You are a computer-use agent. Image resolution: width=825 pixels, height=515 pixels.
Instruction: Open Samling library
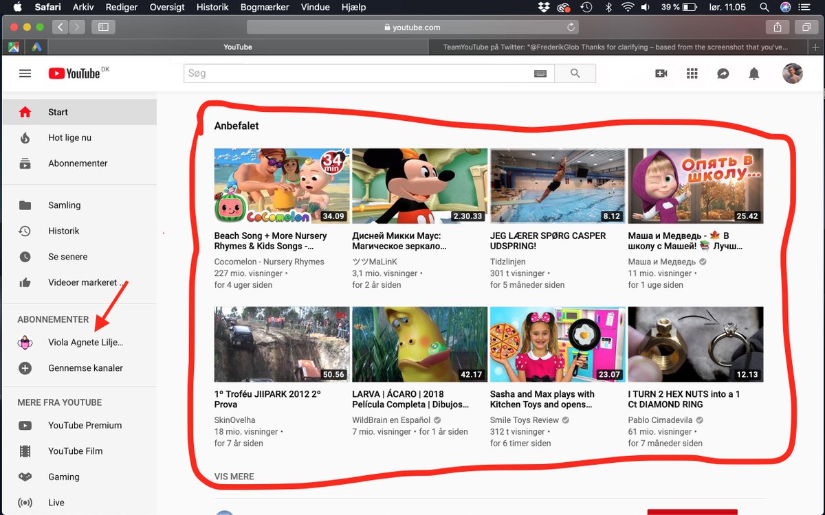[x=79, y=205]
